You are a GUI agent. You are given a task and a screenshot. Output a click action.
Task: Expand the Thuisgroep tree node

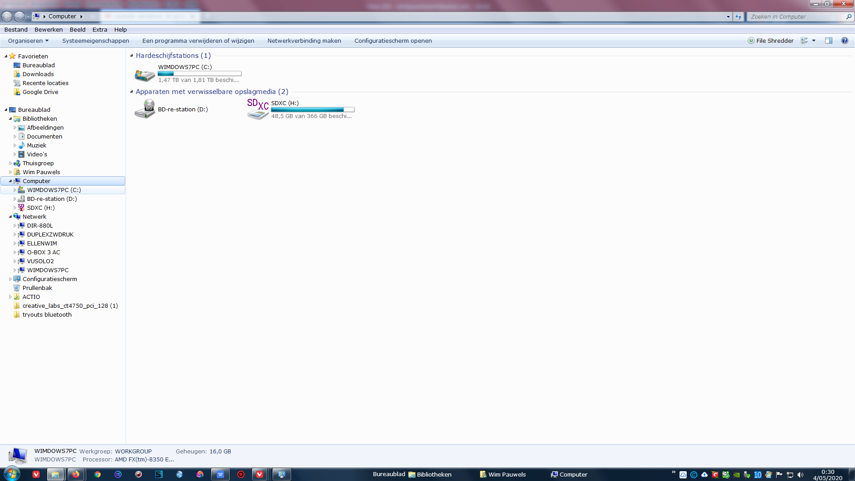coord(10,163)
